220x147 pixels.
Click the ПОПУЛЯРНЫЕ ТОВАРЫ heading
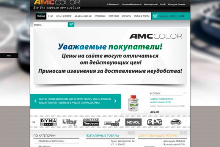(x=102, y=136)
